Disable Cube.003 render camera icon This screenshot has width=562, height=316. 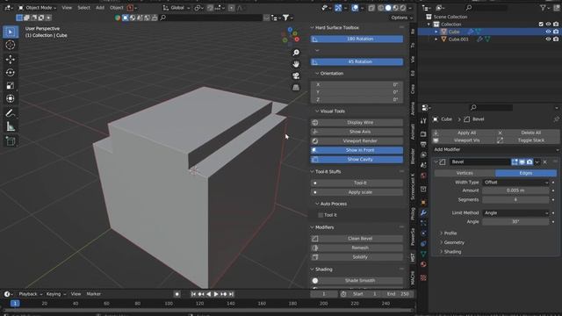[x=556, y=39]
